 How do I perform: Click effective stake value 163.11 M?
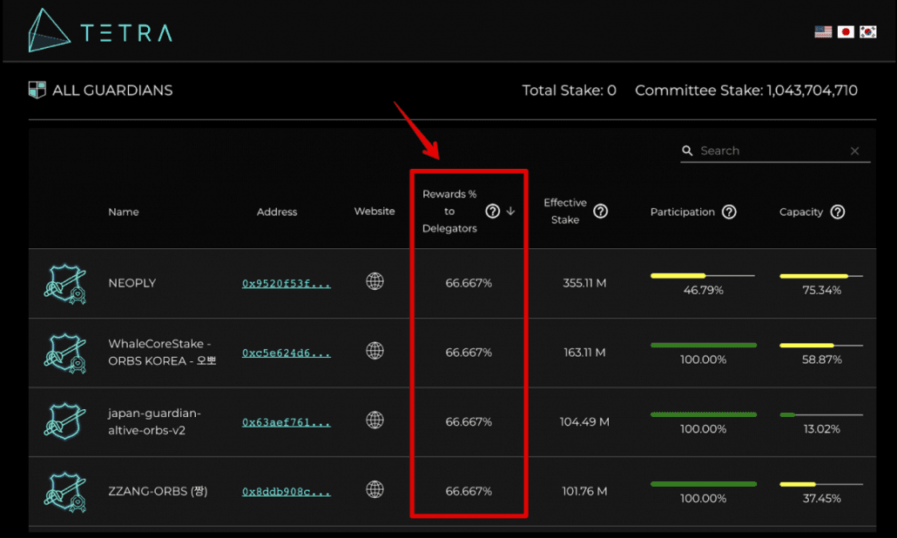click(584, 353)
